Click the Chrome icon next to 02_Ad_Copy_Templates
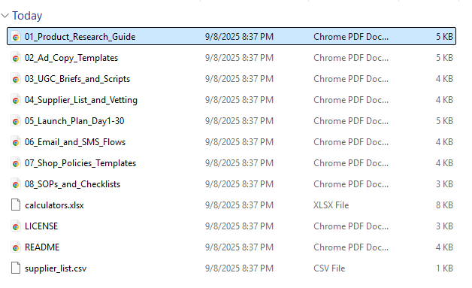 tap(16, 58)
